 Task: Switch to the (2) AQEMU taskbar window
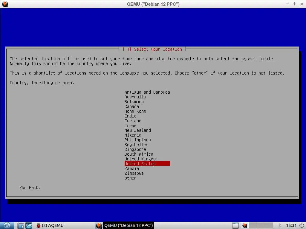coord(50,225)
